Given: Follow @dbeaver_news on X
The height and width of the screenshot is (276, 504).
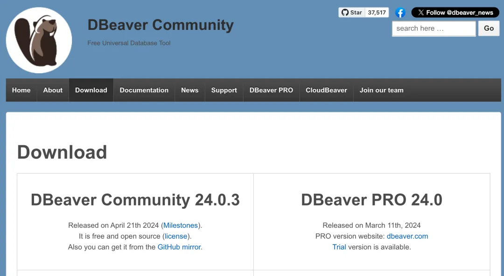Looking at the screenshot, I should (x=455, y=13).
